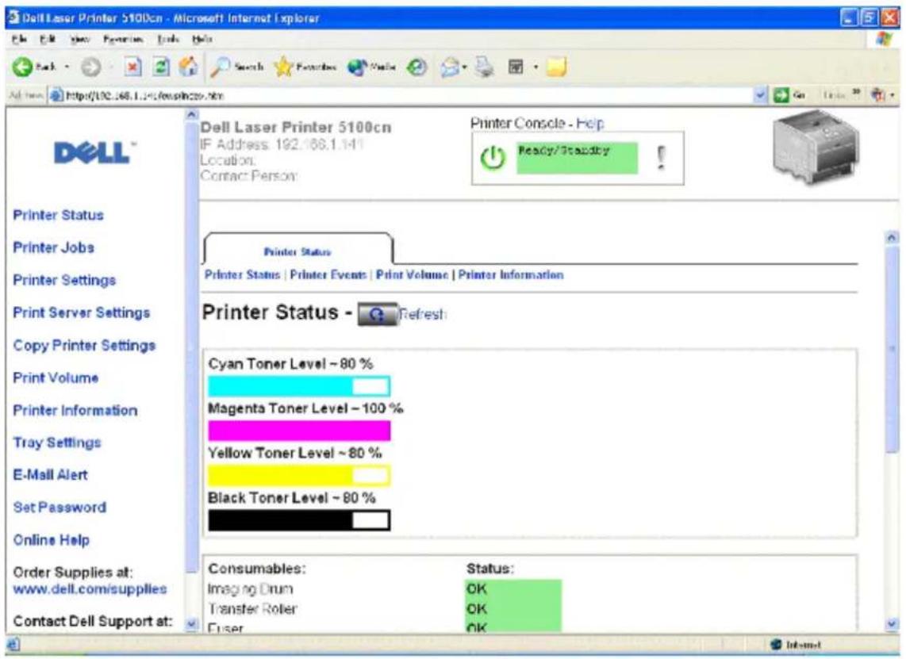The image size is (906, 659).
Task: Open the Edit icon dropdown arrow
Action: (536, 67)
